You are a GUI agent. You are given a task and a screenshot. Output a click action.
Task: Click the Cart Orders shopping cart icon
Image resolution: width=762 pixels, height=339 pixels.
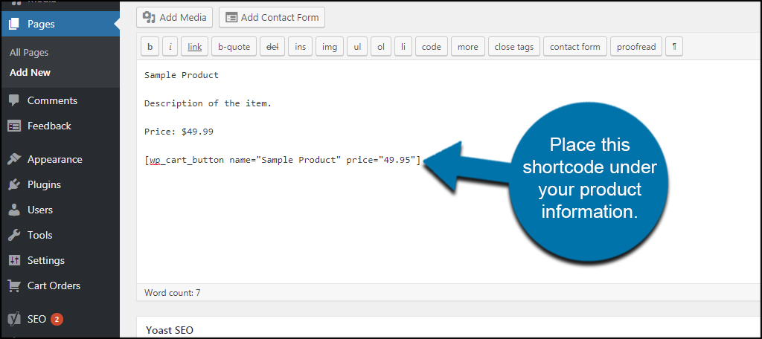(14, 285)
